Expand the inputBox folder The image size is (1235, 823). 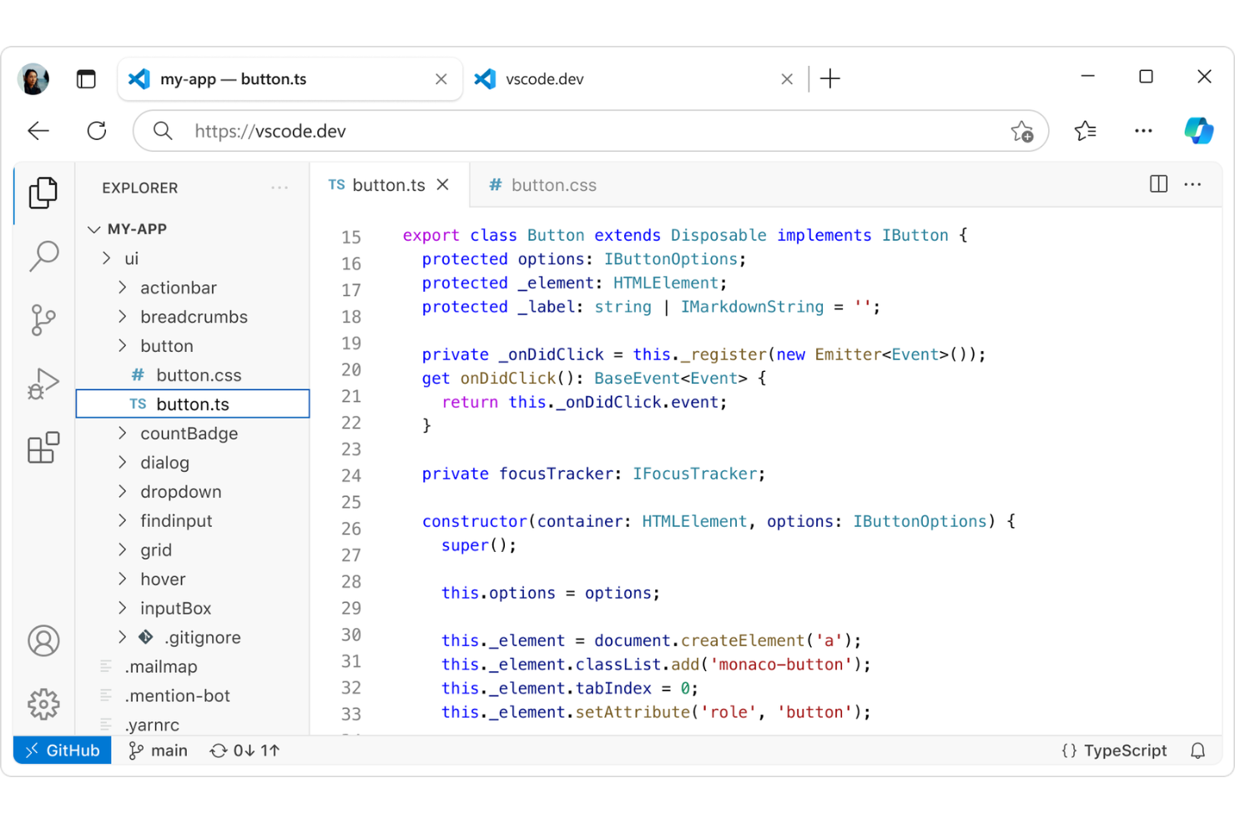coord(123,609)
